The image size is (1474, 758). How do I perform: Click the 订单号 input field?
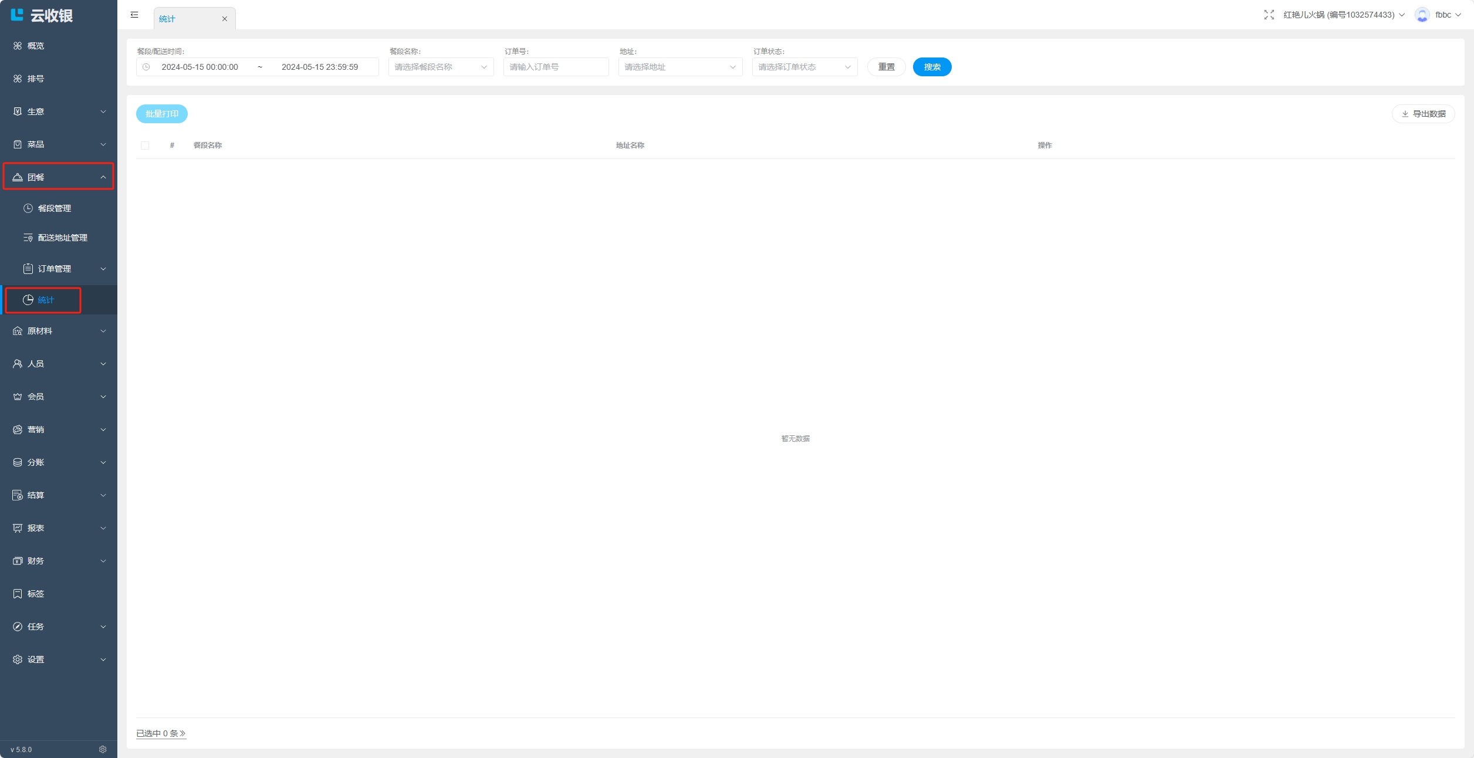[x=555, y=67]
